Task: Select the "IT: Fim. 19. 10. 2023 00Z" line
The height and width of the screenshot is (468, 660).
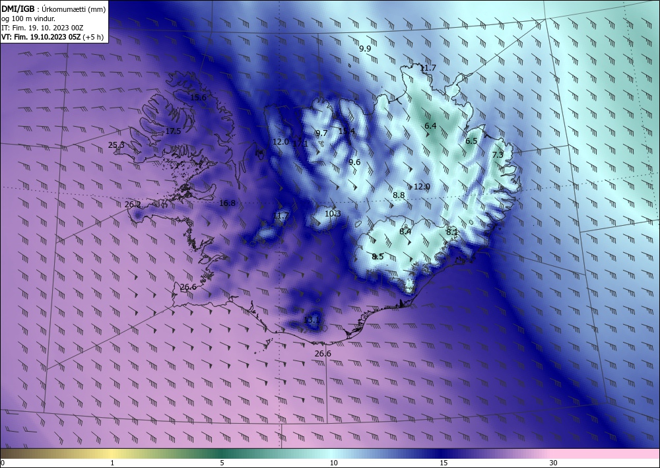Action: (x=42, y=28)
